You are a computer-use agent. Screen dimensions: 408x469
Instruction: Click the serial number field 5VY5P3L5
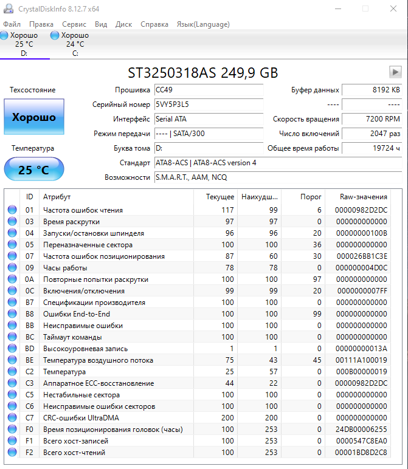(x=209, y=104)
